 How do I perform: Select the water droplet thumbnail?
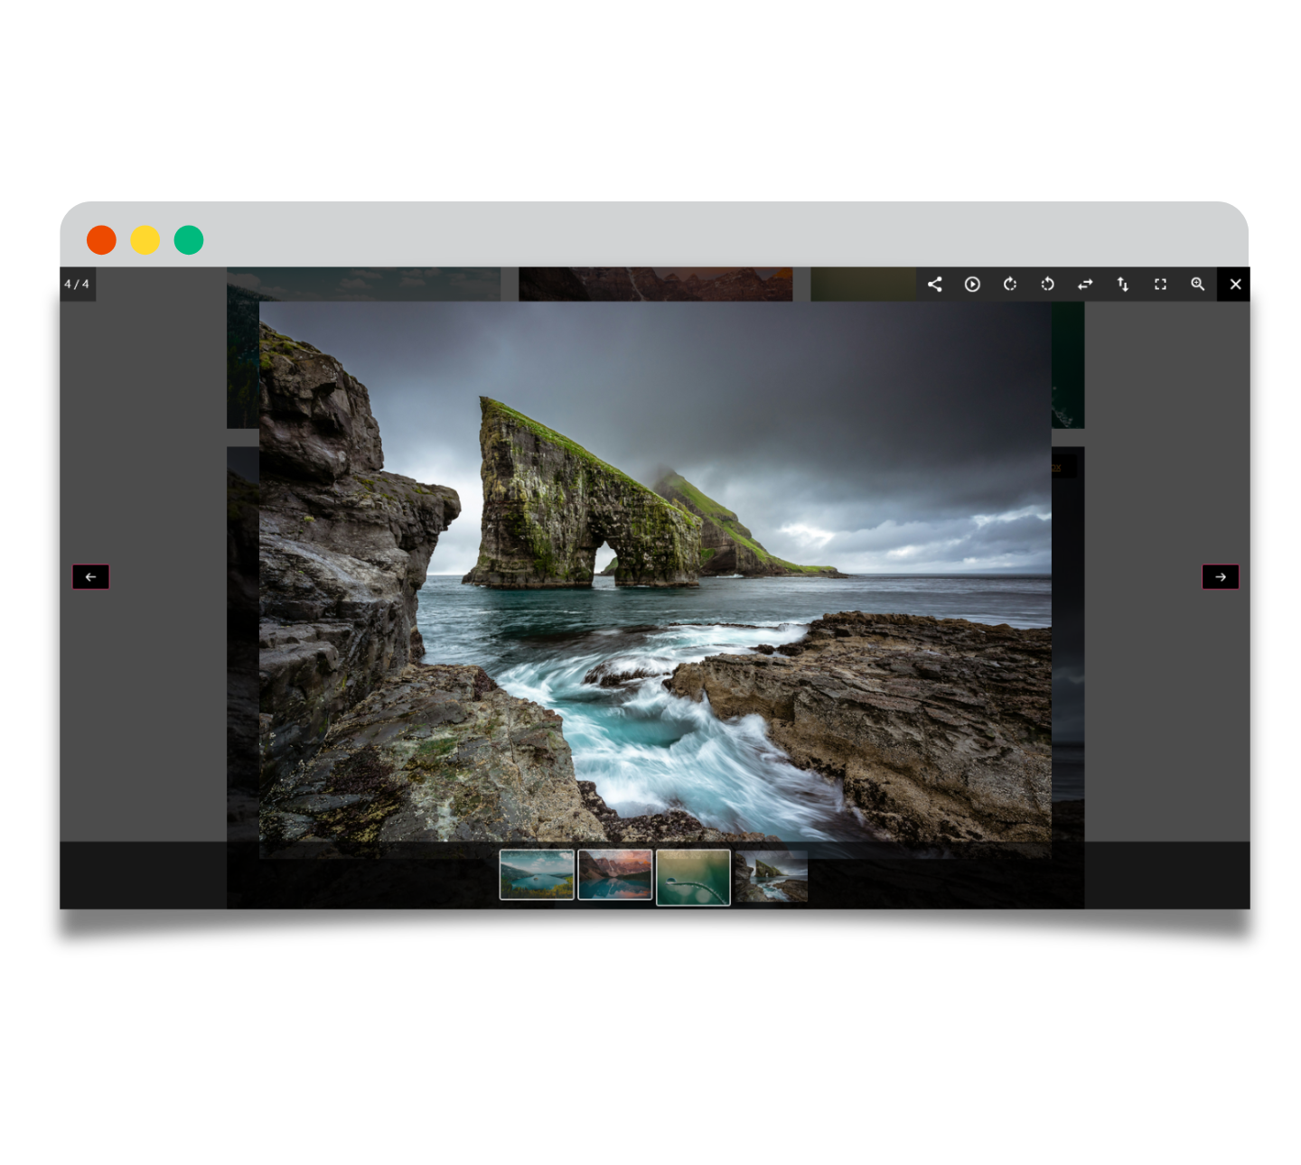693,877
